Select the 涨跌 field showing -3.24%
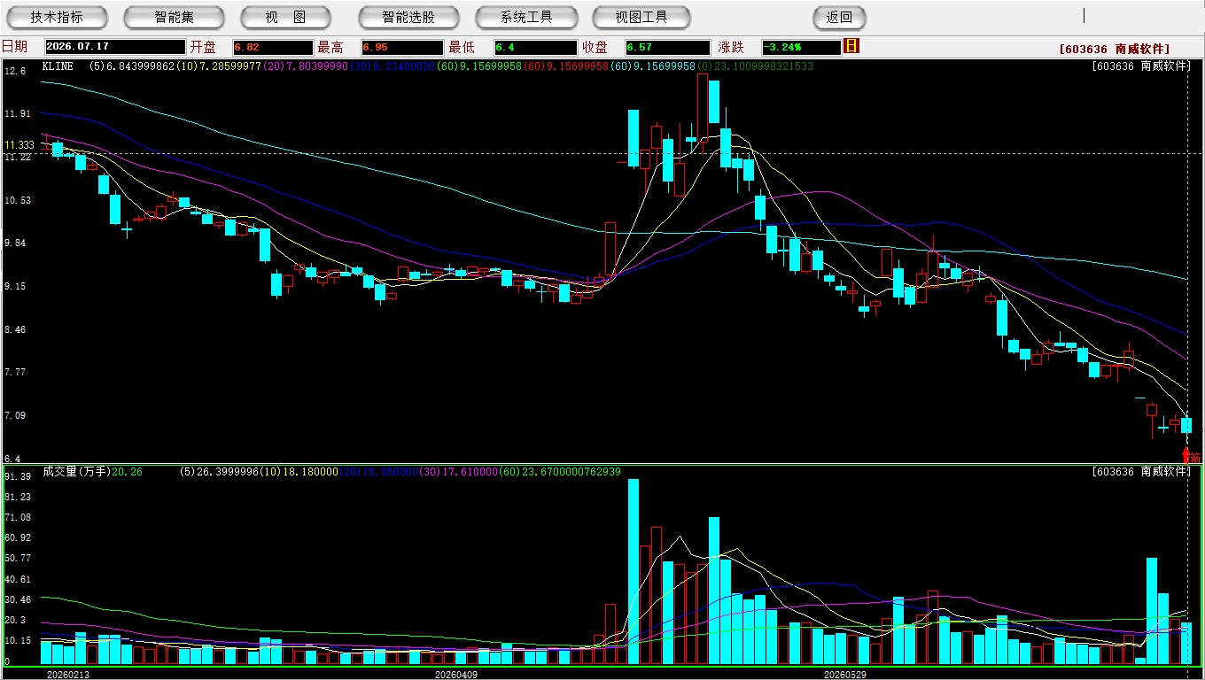This screenshot has width=1205, height=680. (x=800, y=47)
